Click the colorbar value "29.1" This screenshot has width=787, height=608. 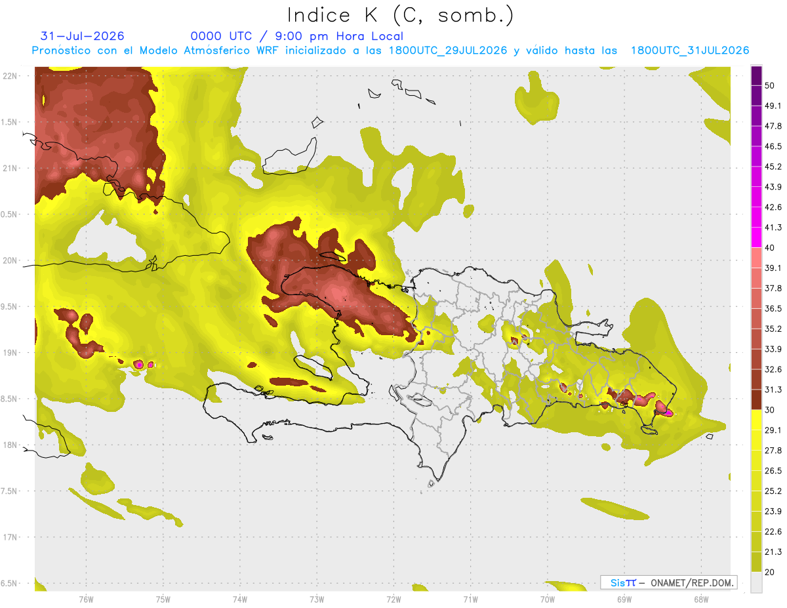pos(773,430)
